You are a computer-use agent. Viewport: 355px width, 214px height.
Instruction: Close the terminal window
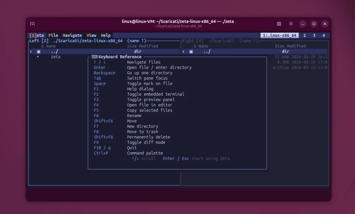click(x=325, y=24)
